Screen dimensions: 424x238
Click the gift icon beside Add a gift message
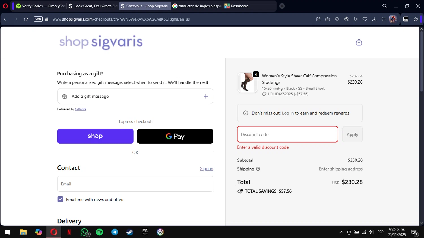click(x=65, y=96)
